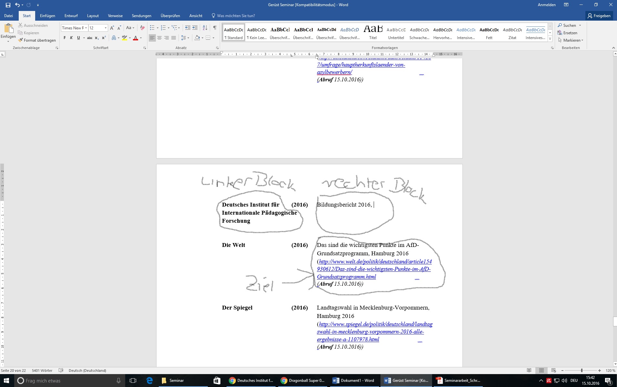Apply the Titel style
Screen dimensions: 617x387
point(373,32)
